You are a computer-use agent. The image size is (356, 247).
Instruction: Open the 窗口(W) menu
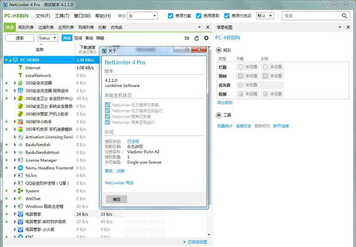82,16
